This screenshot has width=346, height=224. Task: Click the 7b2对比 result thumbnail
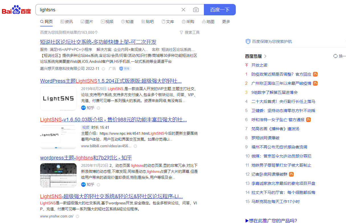(58, 175)
